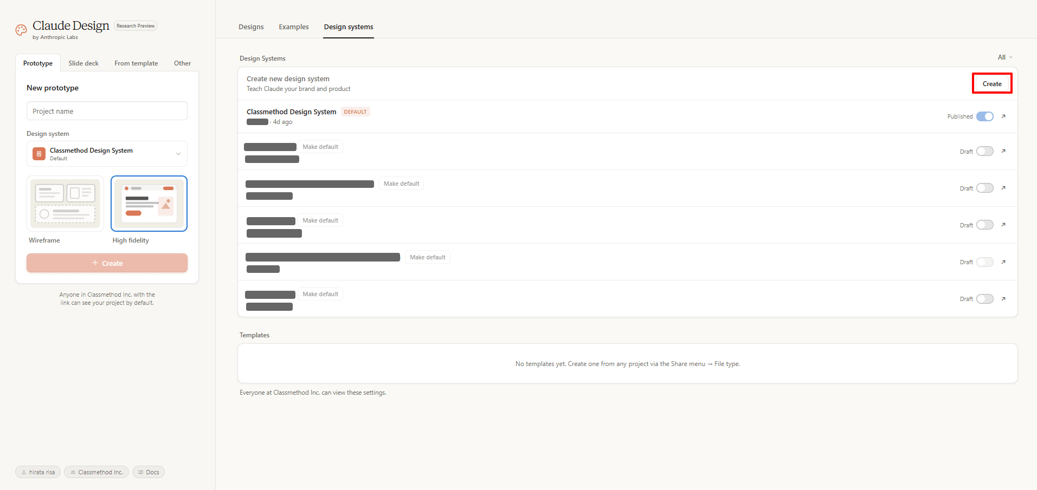
Task: Toggle the fourth Draft switch on
Action: tap(985, 262)
